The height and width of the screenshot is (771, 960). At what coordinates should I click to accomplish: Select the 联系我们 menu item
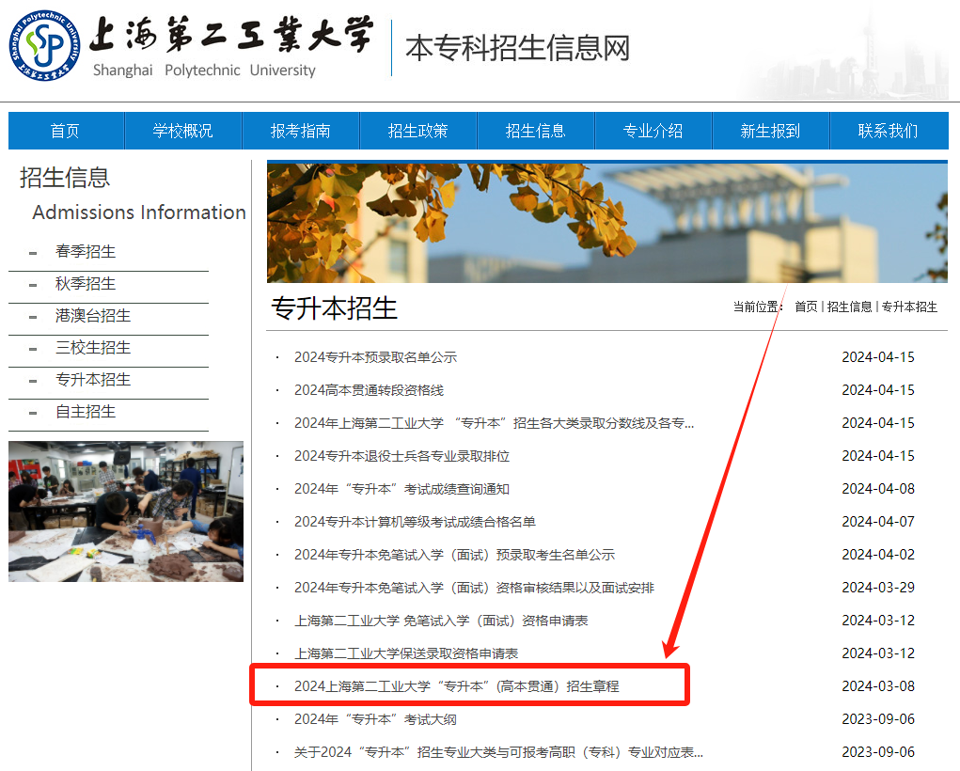[x=888, y=130]
